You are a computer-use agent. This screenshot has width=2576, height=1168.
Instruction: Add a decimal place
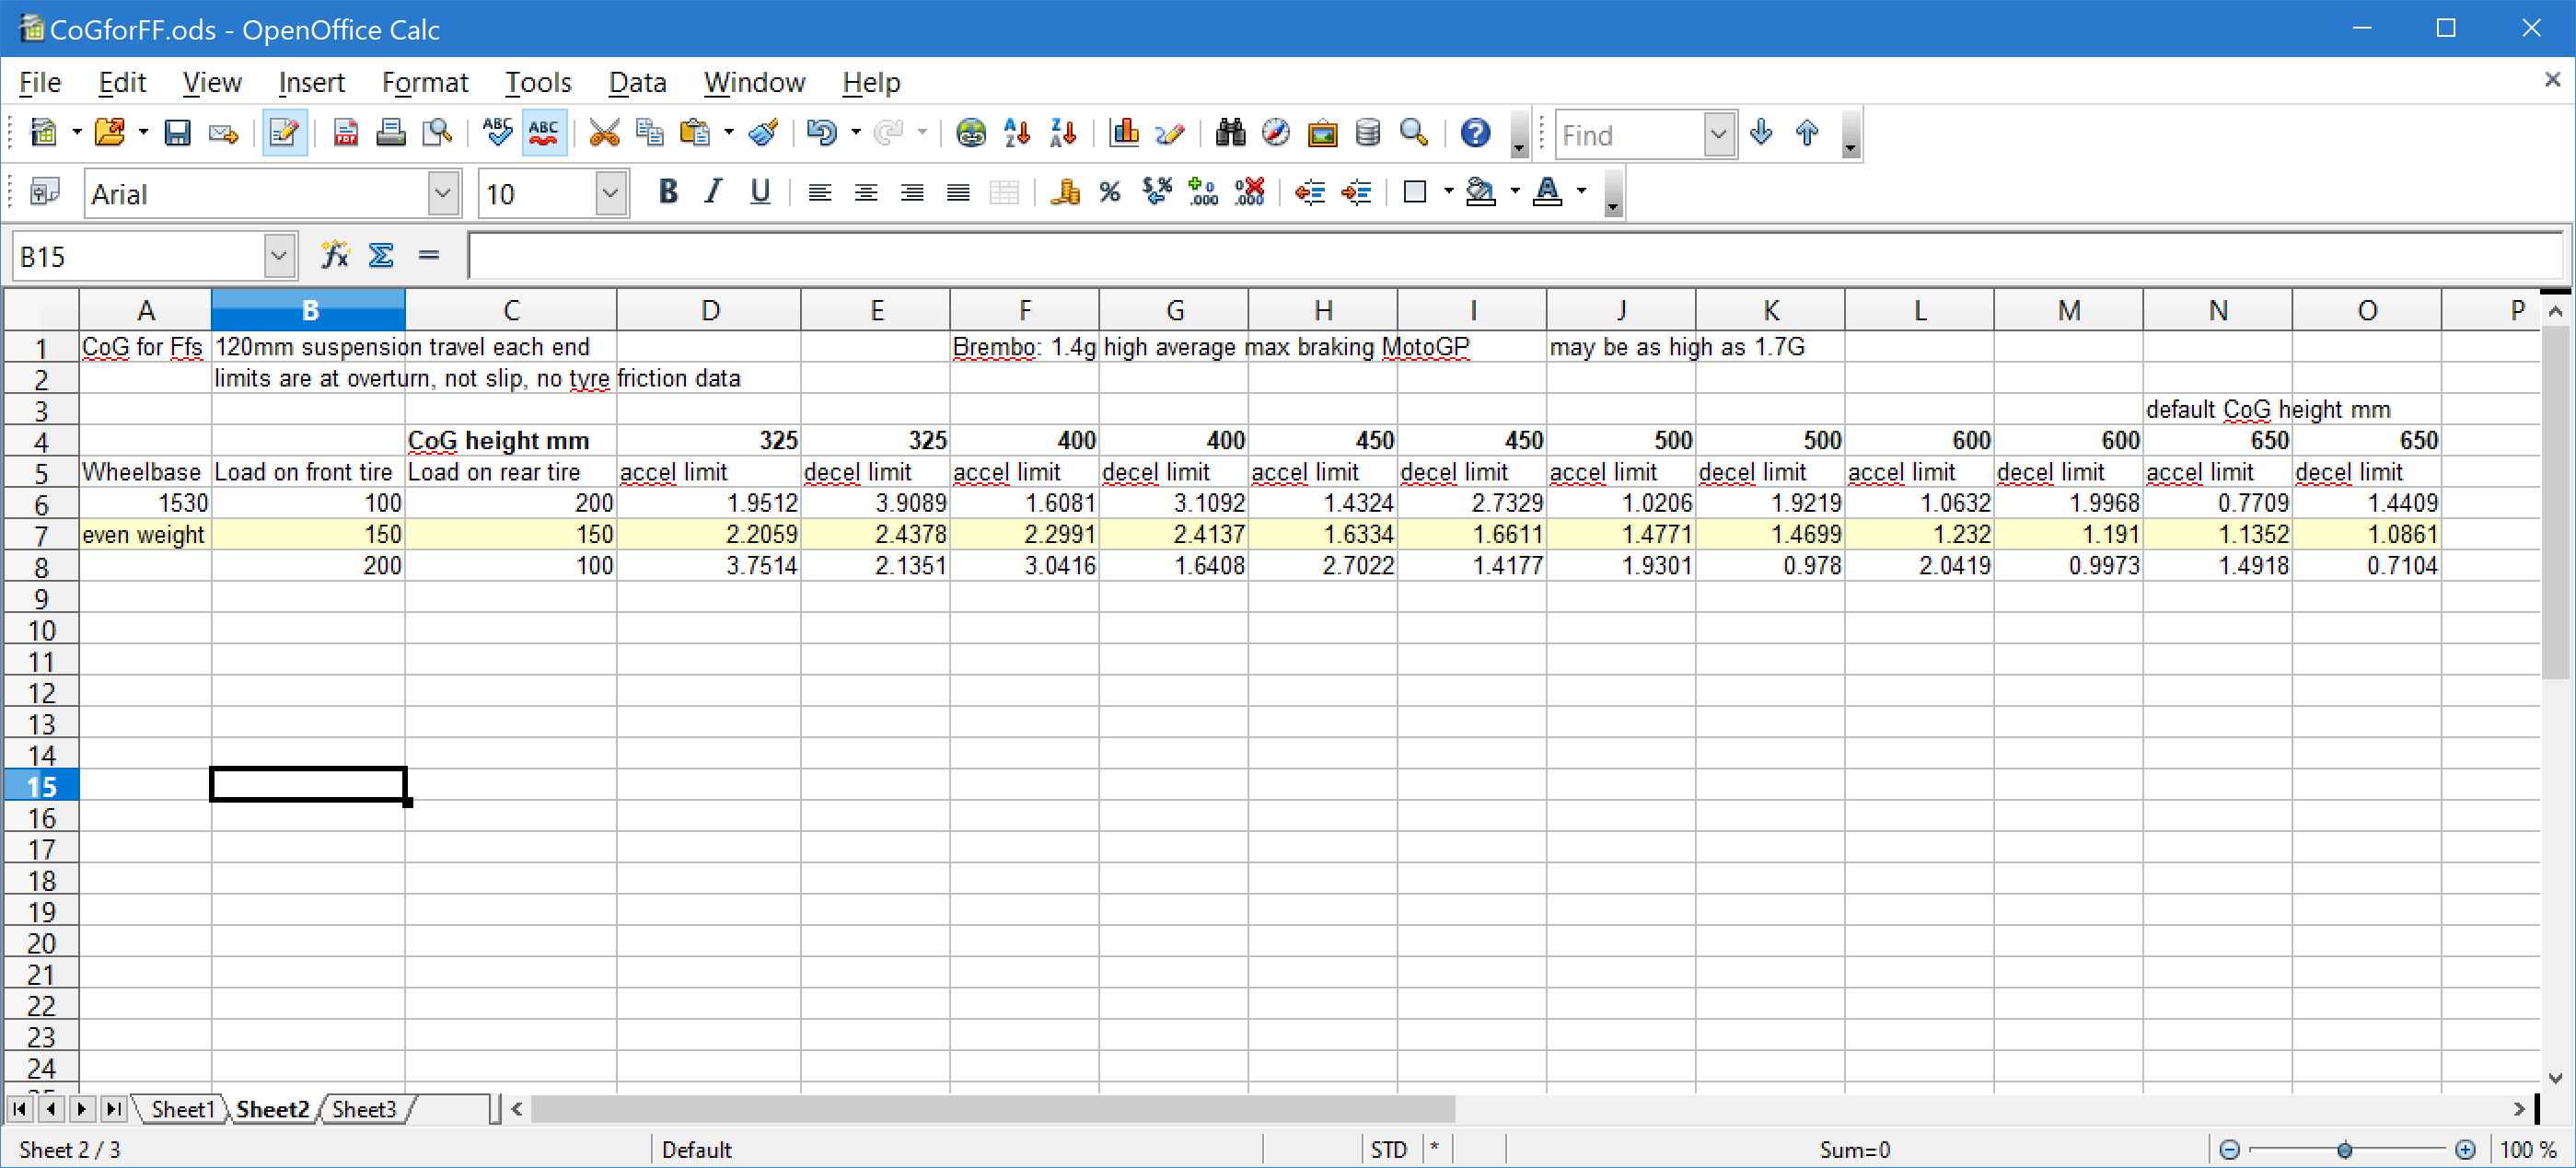[x=1203, y=192]
